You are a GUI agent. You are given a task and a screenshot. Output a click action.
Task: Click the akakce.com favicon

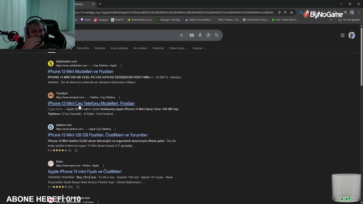tap(51, 127)
